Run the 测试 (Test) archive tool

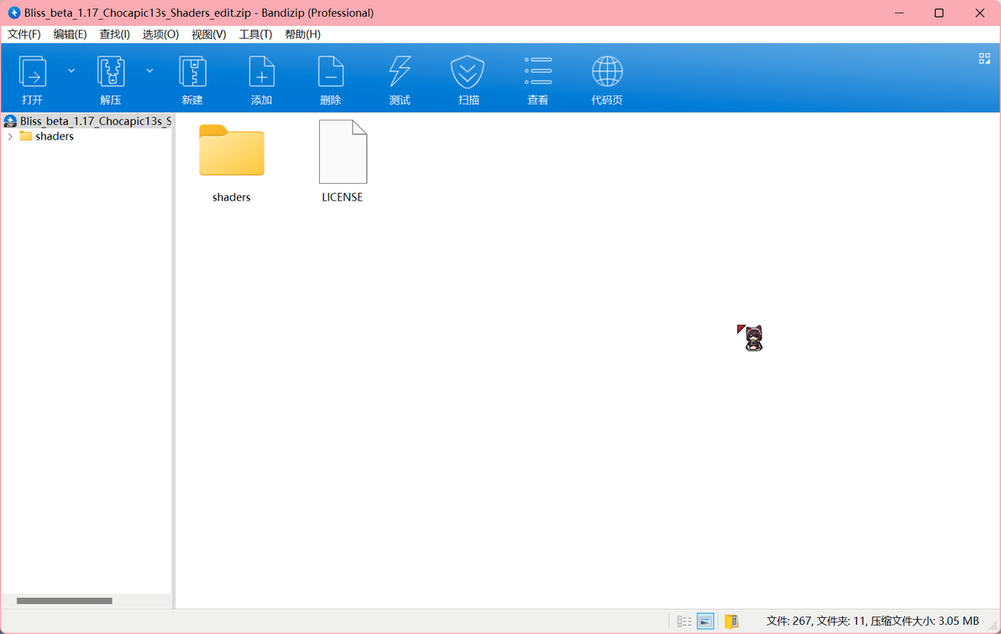400,79
